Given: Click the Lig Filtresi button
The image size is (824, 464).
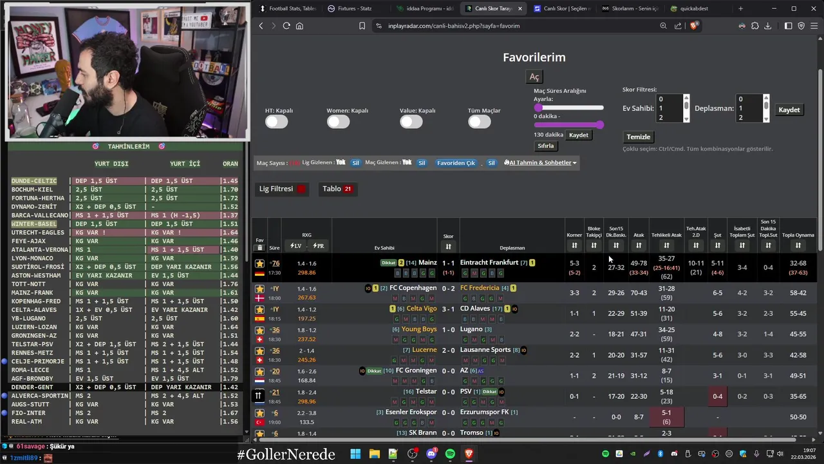Looking at the screenshot, I should tap(283, 189).
